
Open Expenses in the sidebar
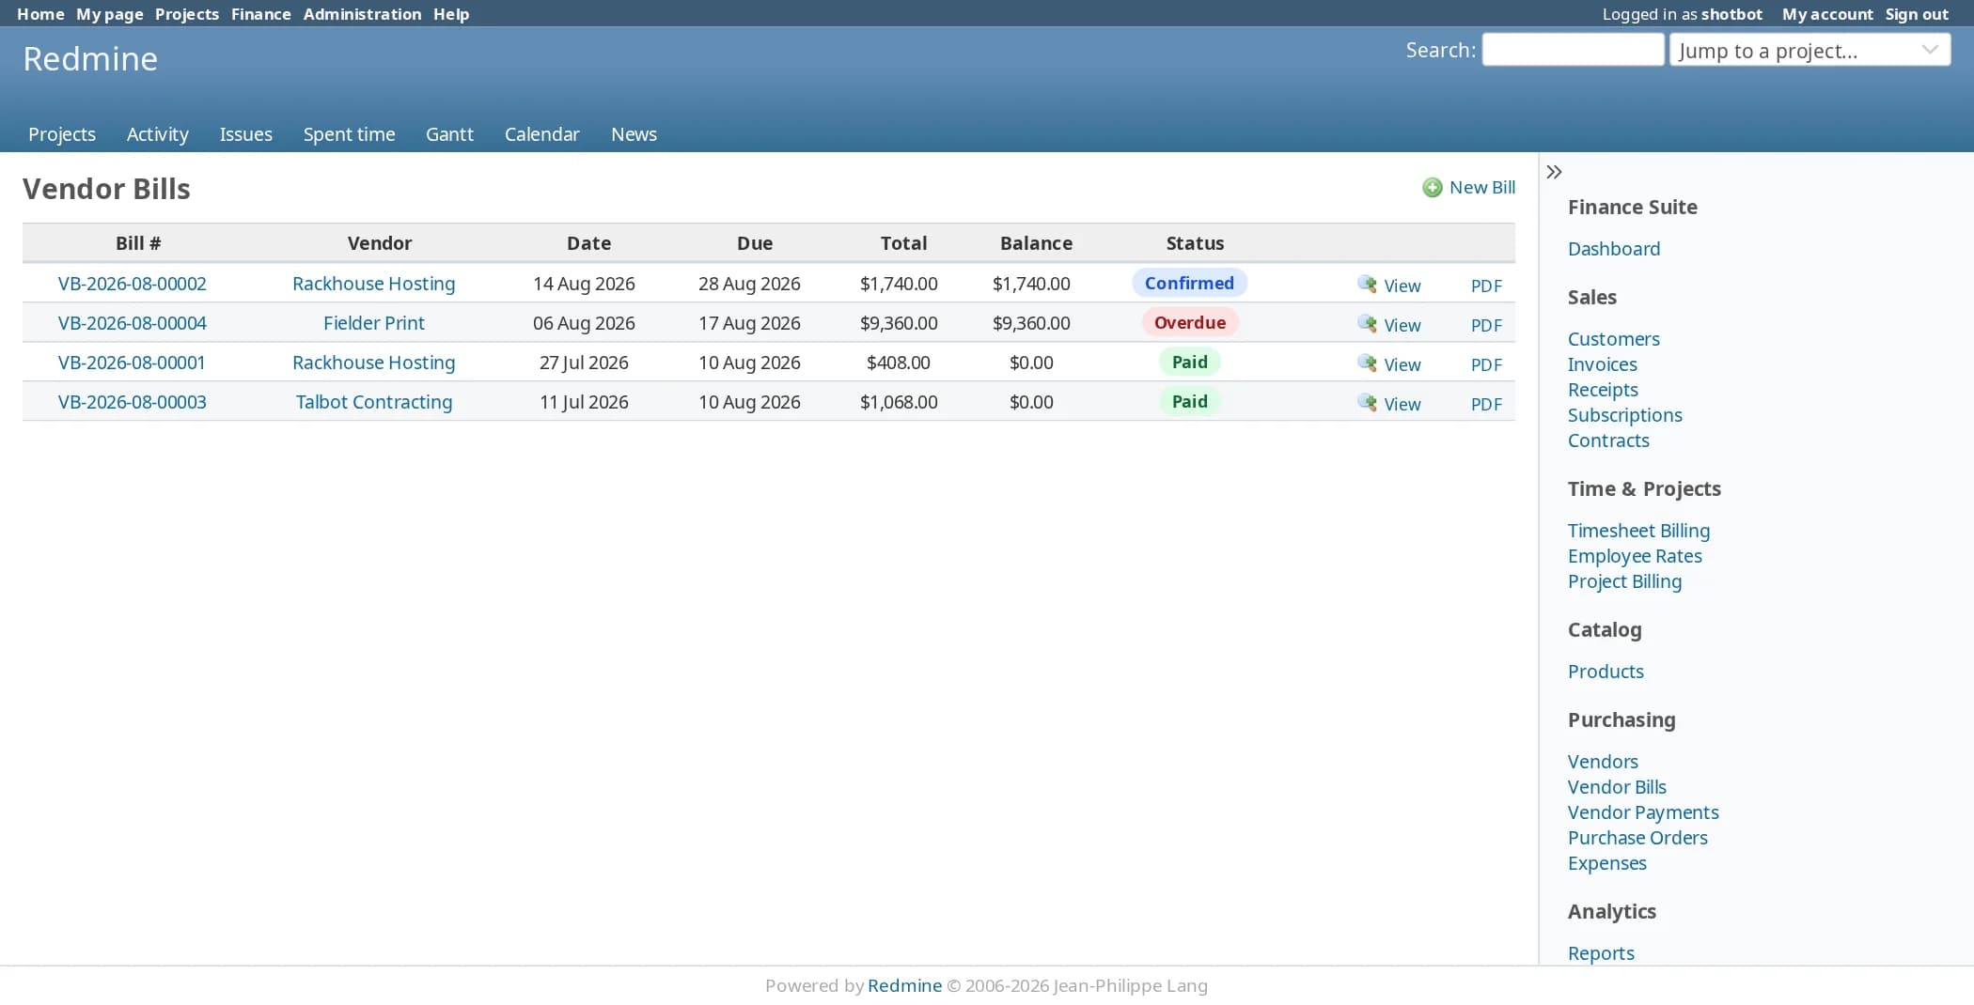pos(1607,863)
